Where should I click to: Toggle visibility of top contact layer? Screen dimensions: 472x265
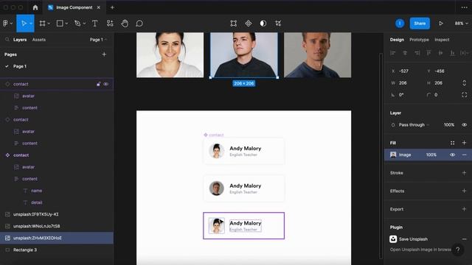click(x=106, y=84)
